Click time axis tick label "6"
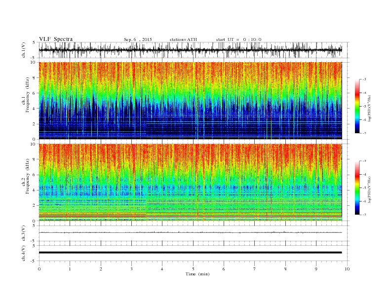Image resolution: width=391 pixels, height=302 pixels. (x=224, y=269)
